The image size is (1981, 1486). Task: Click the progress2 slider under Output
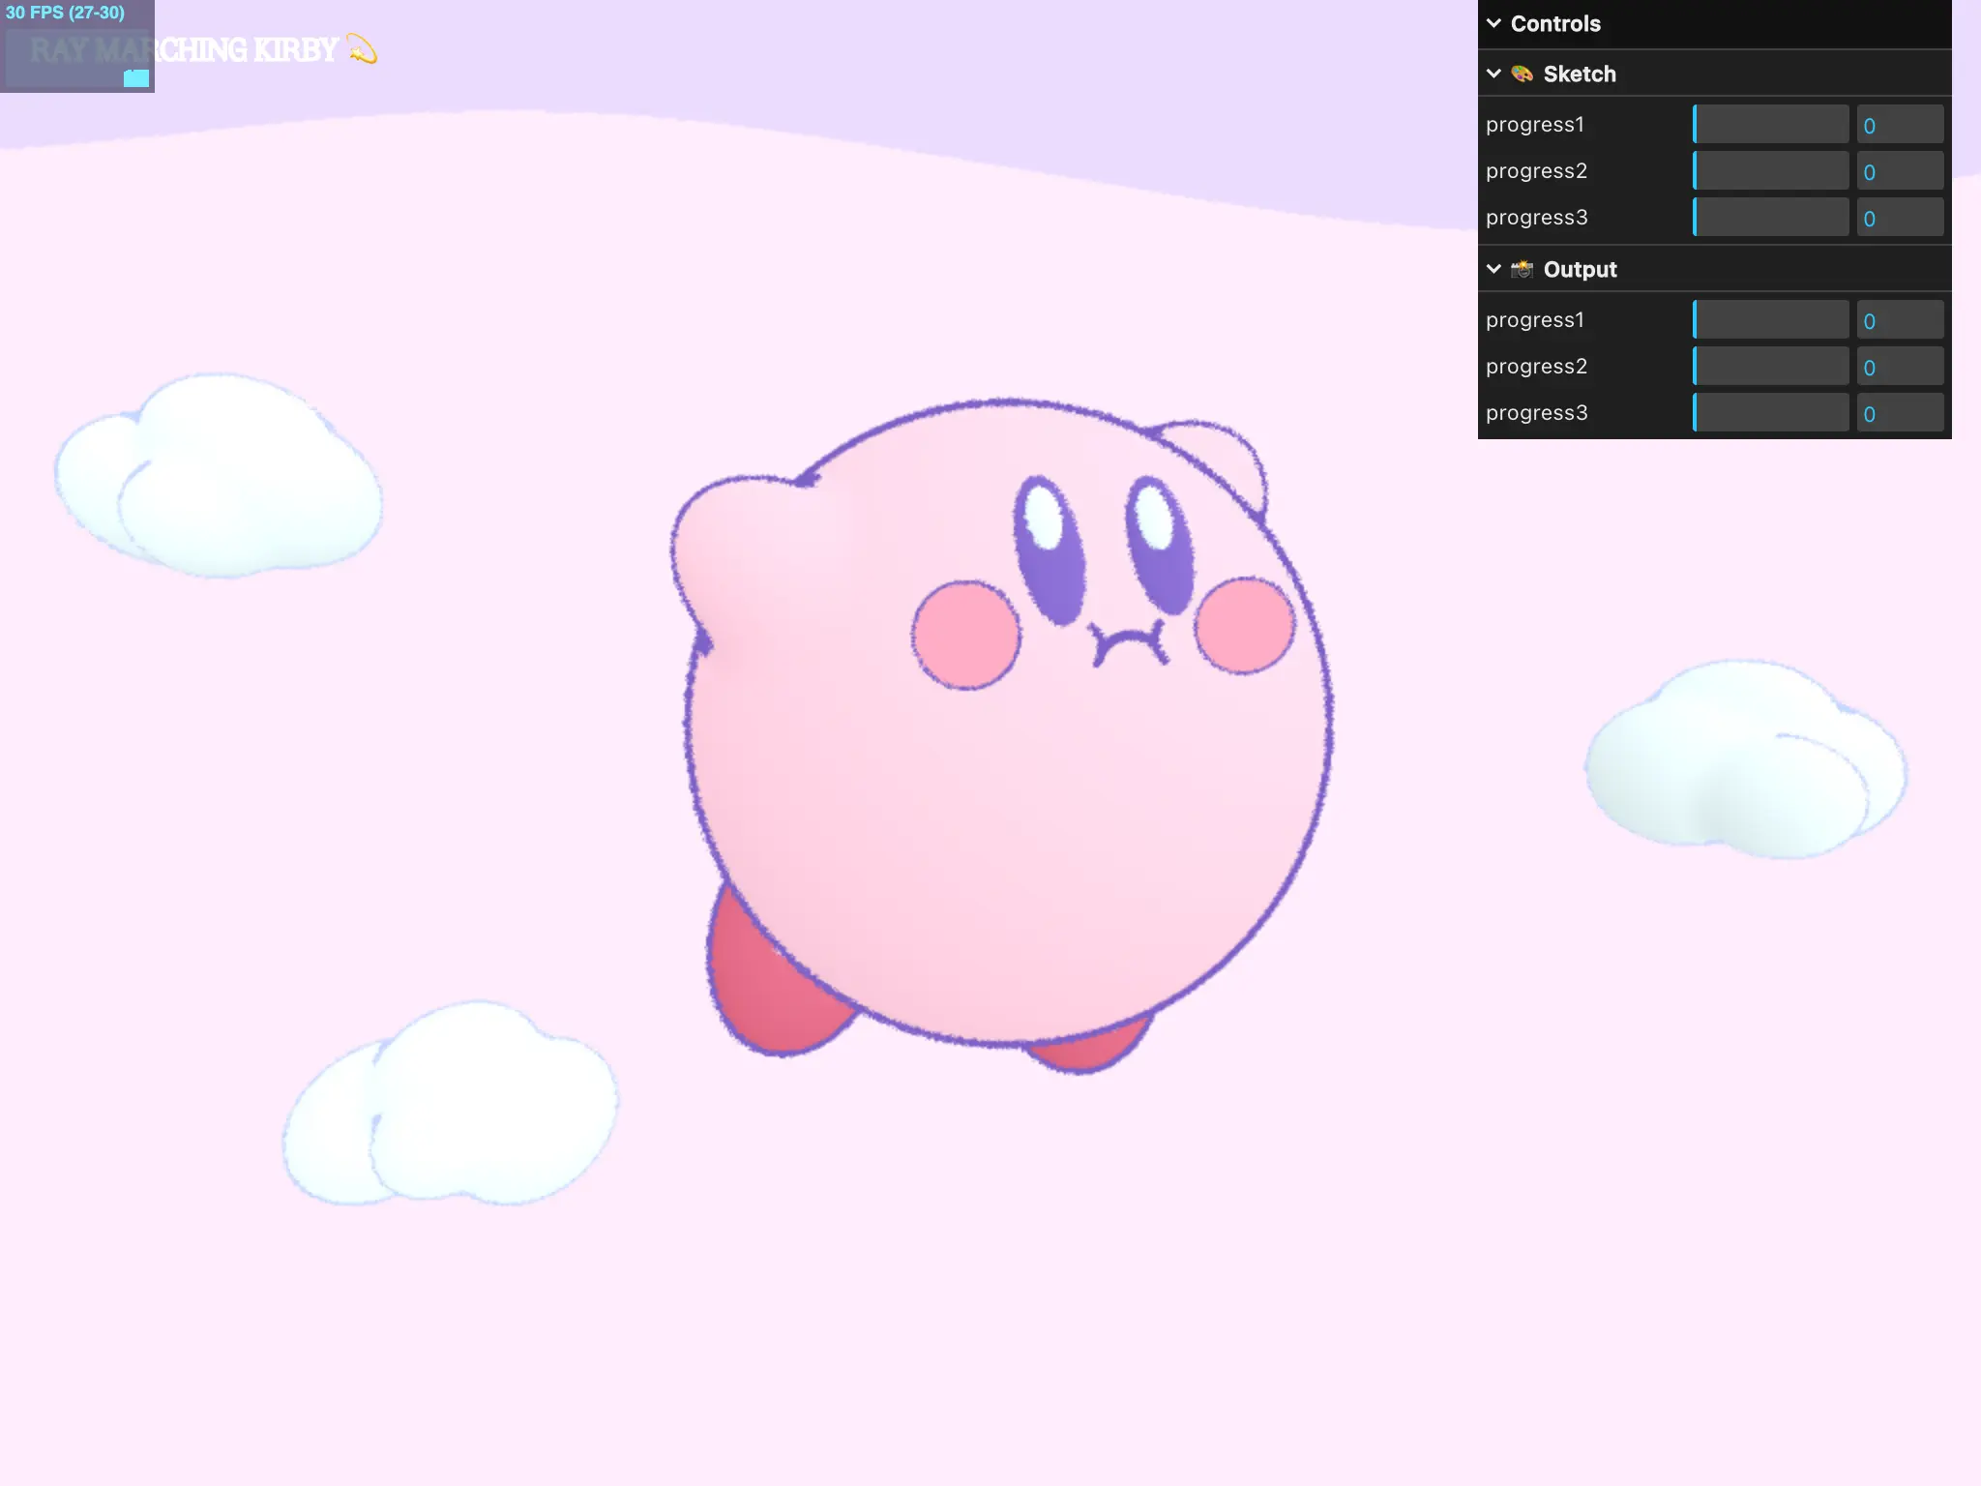pos(1769,366)
